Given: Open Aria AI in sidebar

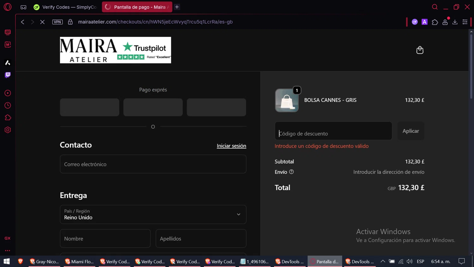Looking at the screenshot, I should [x=8, y=63].
